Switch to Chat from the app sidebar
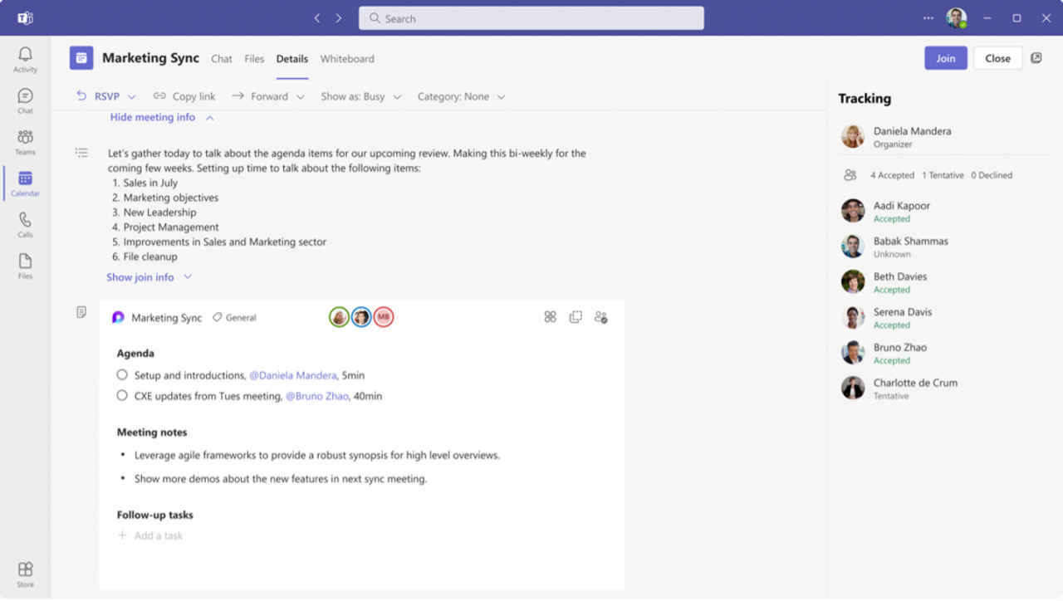This screenshot has height=601, width=1063. tap(25, 99)
